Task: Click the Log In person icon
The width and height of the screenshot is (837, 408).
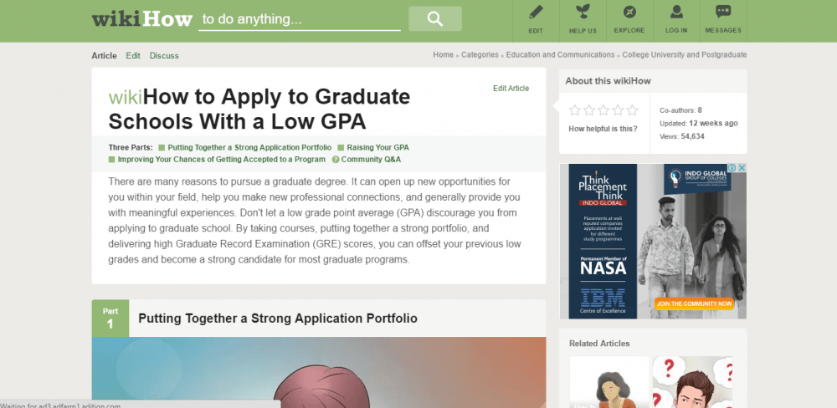Action: 676,13
